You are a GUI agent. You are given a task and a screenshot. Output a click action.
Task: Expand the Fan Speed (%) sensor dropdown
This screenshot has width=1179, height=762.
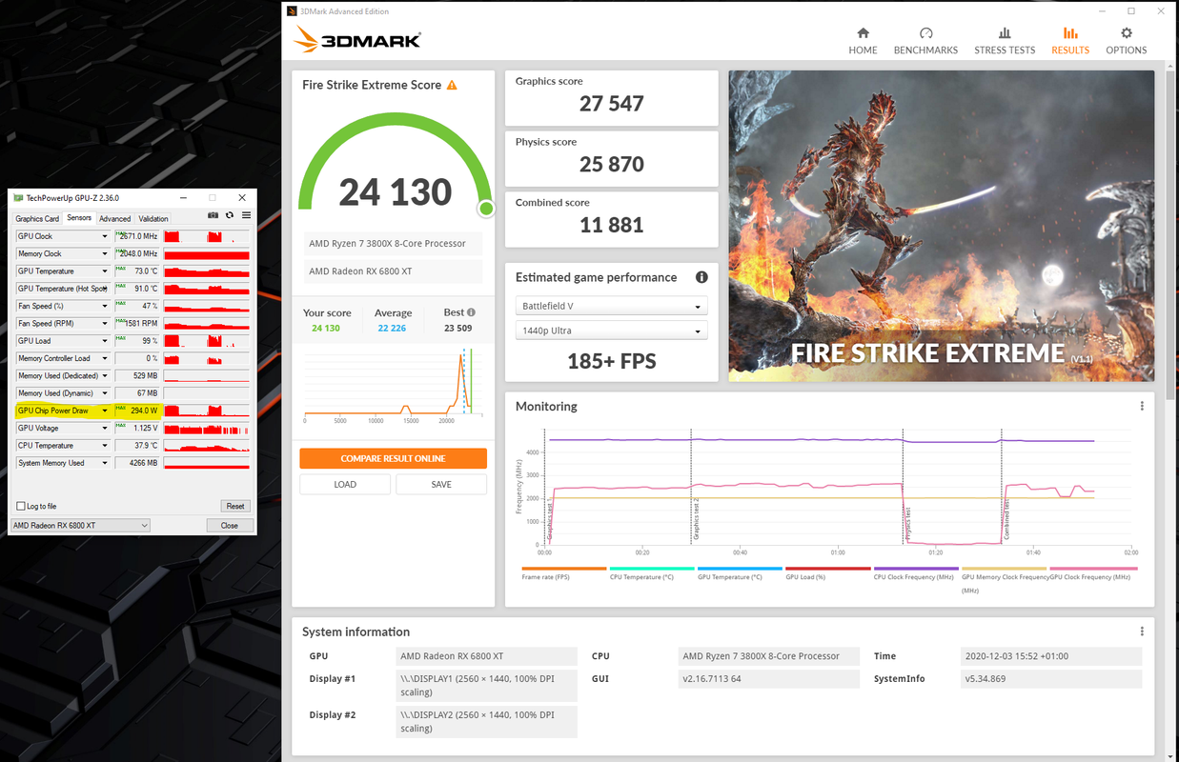[105, 306]
